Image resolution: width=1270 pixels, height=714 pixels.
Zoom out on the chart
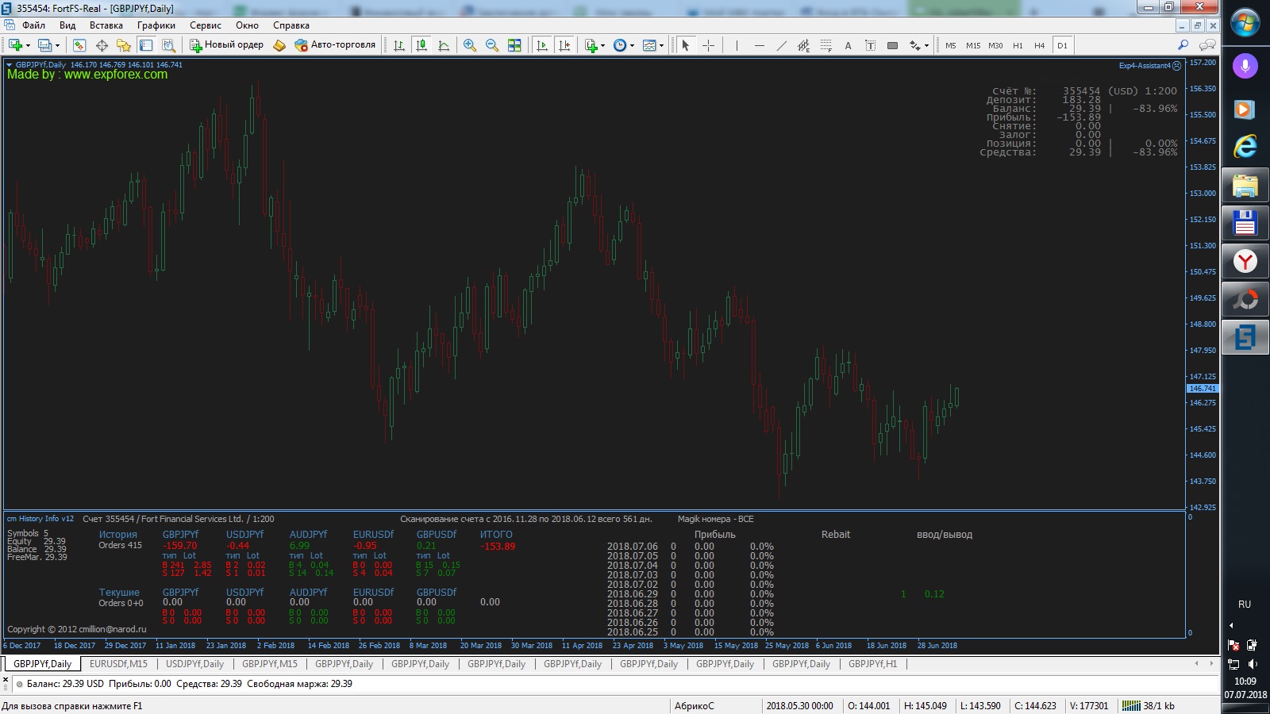(492, 45)
